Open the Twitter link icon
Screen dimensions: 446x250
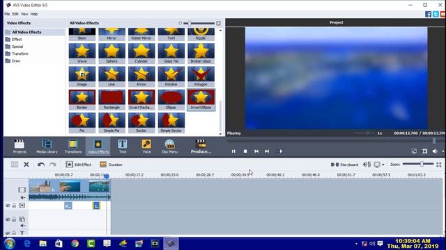tap(436, 14)
